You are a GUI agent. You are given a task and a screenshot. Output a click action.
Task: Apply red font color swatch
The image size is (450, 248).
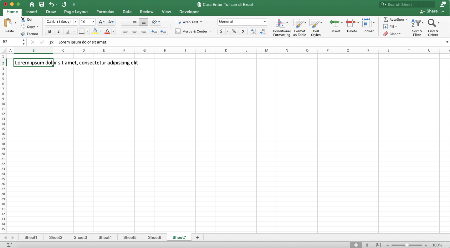point(107,31)
